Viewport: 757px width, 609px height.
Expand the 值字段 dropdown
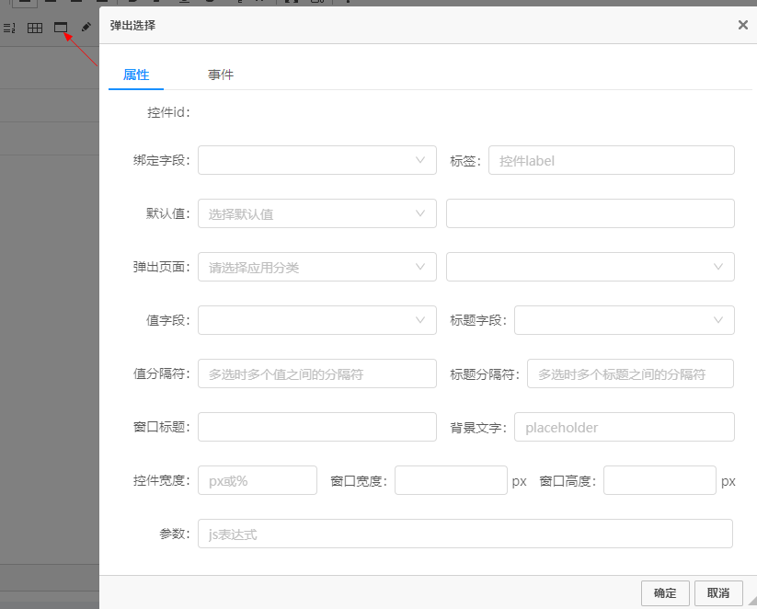pos(317,320)
